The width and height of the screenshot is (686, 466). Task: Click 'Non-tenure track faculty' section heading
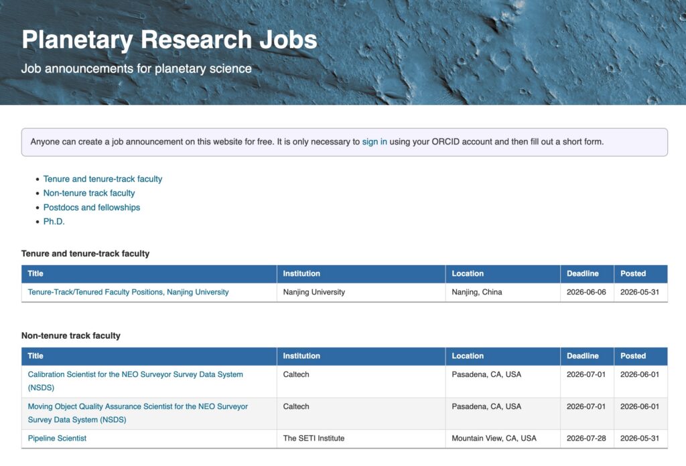point(71,335)
